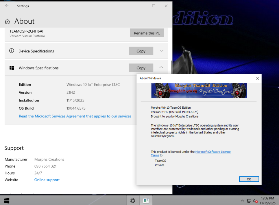
Task: Open the Microsoft Software License Terms link
Action: pos(213,152)
